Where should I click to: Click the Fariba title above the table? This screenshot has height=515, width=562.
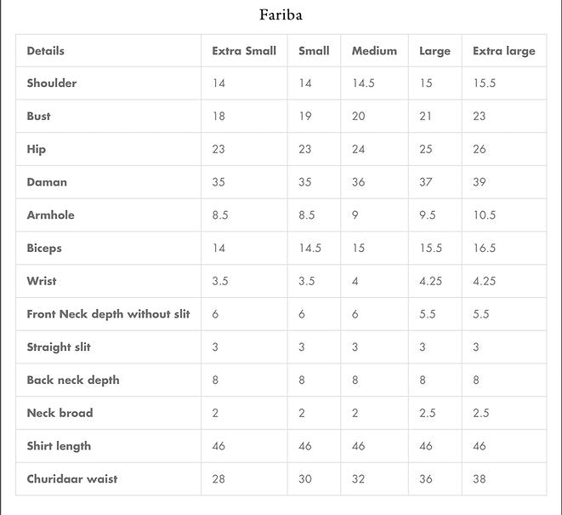281,14
